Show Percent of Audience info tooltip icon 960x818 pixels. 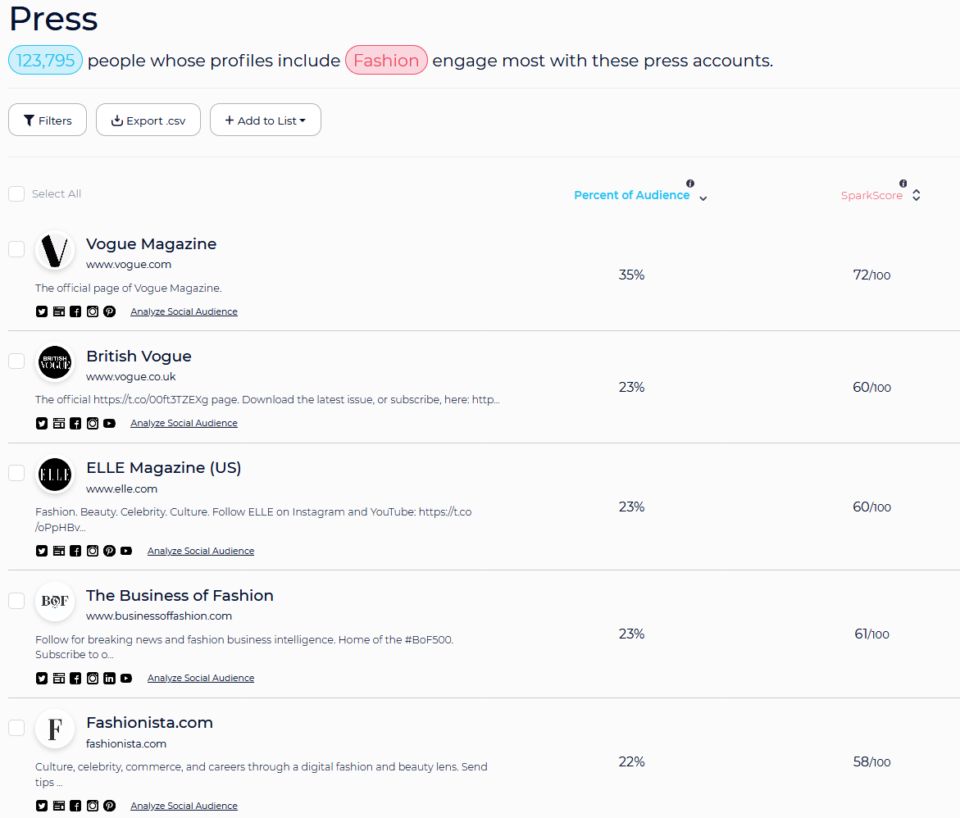tap(690, 183)
